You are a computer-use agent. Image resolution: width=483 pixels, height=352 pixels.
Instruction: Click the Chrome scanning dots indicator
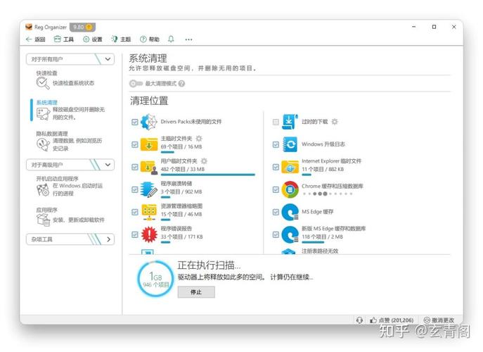point(327,194)
